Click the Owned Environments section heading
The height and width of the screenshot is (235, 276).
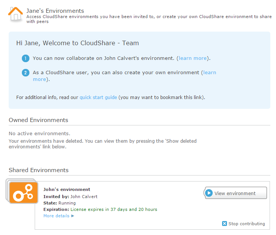(38, 120)
